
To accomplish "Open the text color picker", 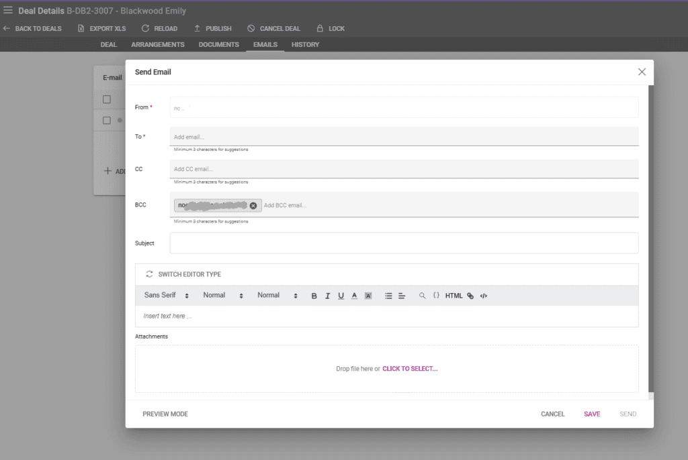I will pos(354,296).
